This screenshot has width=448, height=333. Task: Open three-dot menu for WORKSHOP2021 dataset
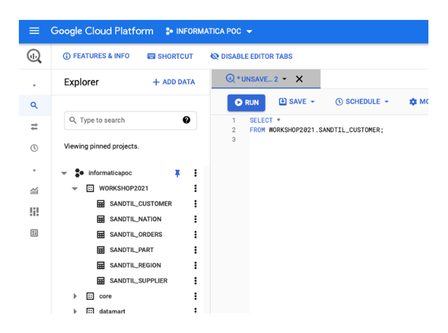pos(196,188)
